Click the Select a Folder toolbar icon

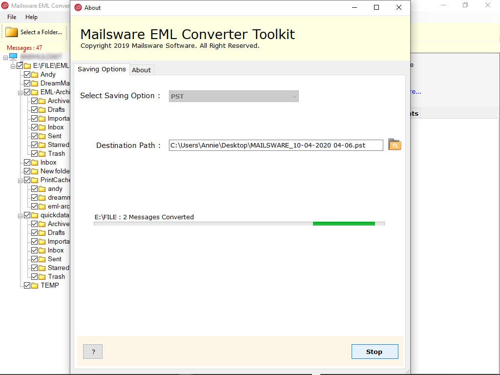[12, 32]
